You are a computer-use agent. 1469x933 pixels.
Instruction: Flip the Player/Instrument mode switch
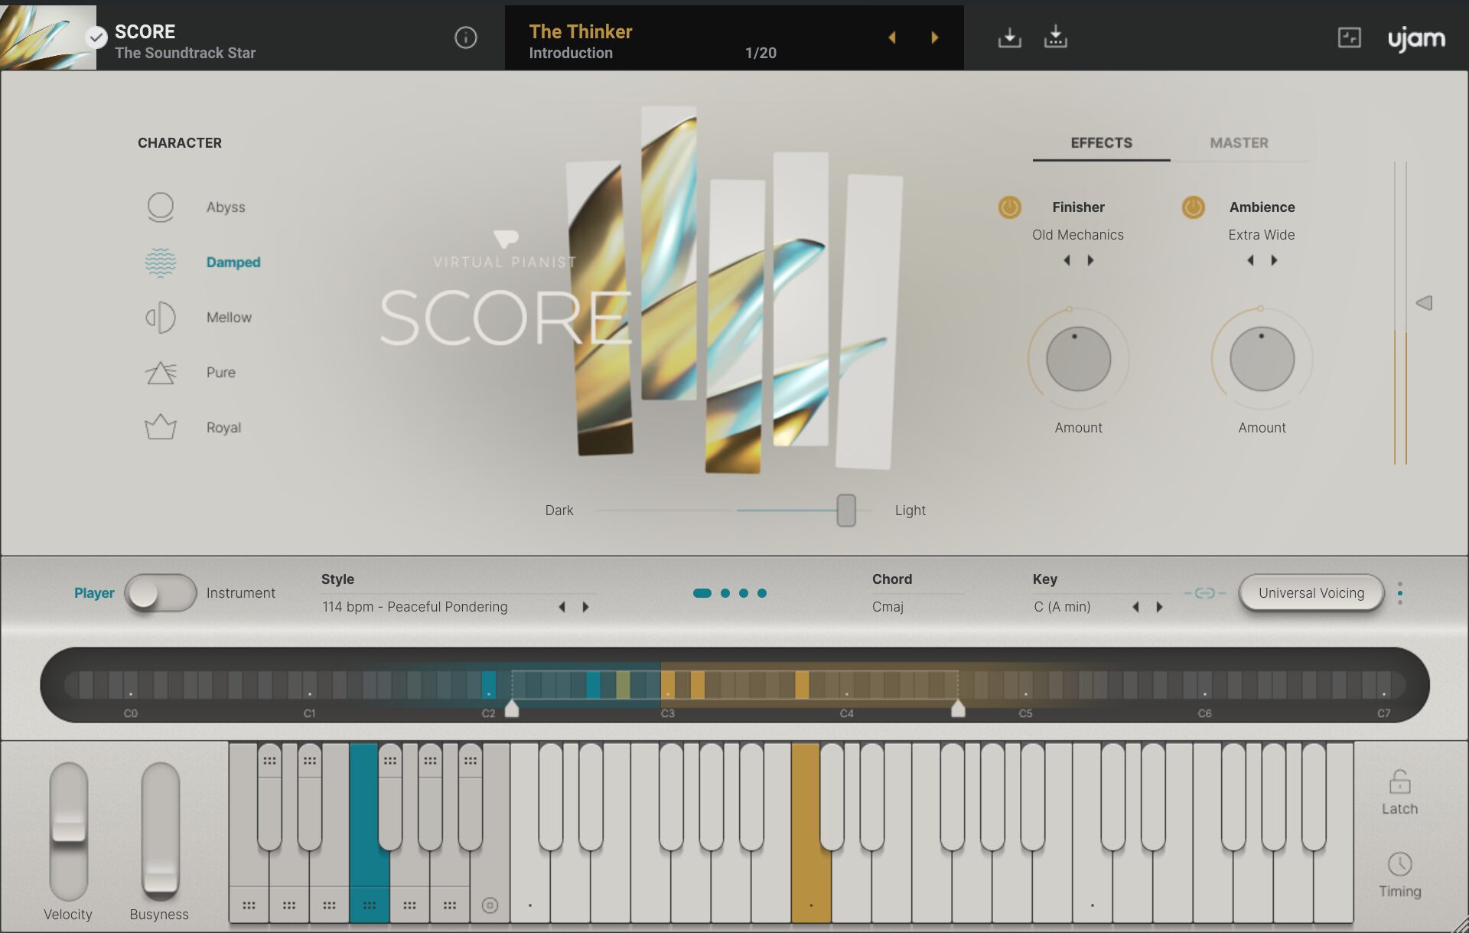pyautogui.click(x=161, y=593)
